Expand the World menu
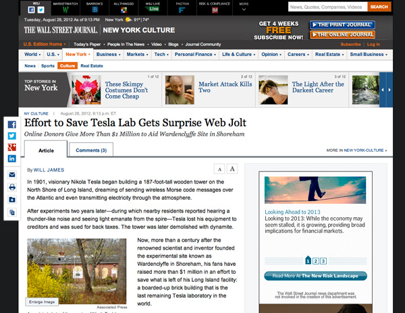This screenshot has width=405, height=313. pyautogui.click(x=32, y=55)
